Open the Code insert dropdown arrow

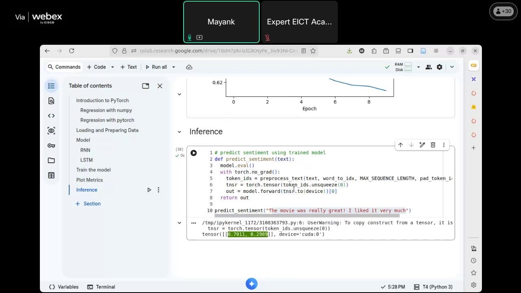(x=112, y=67)
